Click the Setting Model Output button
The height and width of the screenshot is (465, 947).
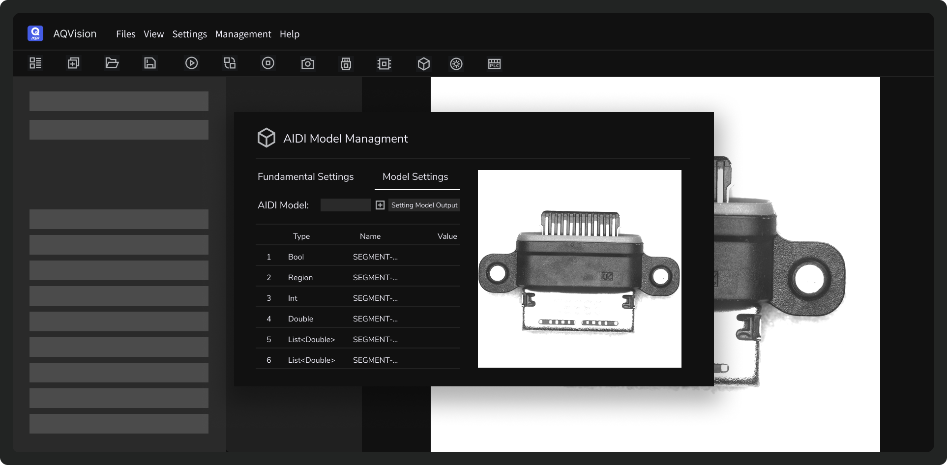424,205
